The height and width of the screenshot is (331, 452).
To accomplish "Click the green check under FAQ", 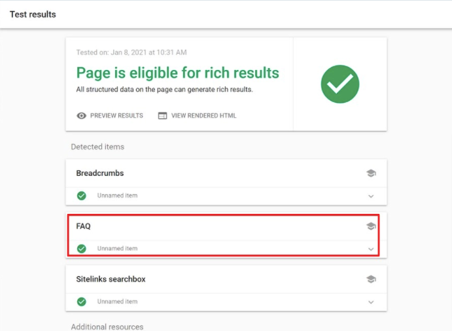I will [x=82, y=249].
